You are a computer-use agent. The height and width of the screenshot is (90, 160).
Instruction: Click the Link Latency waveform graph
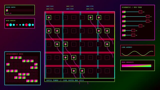(x=138, y=53)
